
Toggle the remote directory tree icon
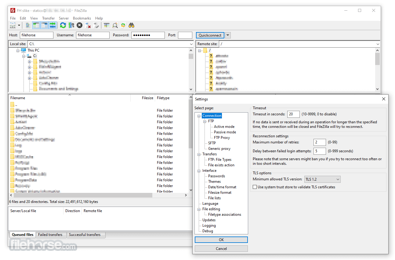click(44, 25)
